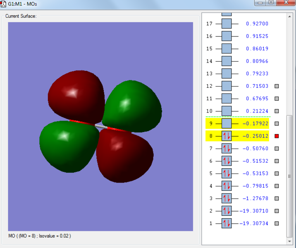
Task: Select the paired-electron box of orbital 1
Action: point(227,223)
